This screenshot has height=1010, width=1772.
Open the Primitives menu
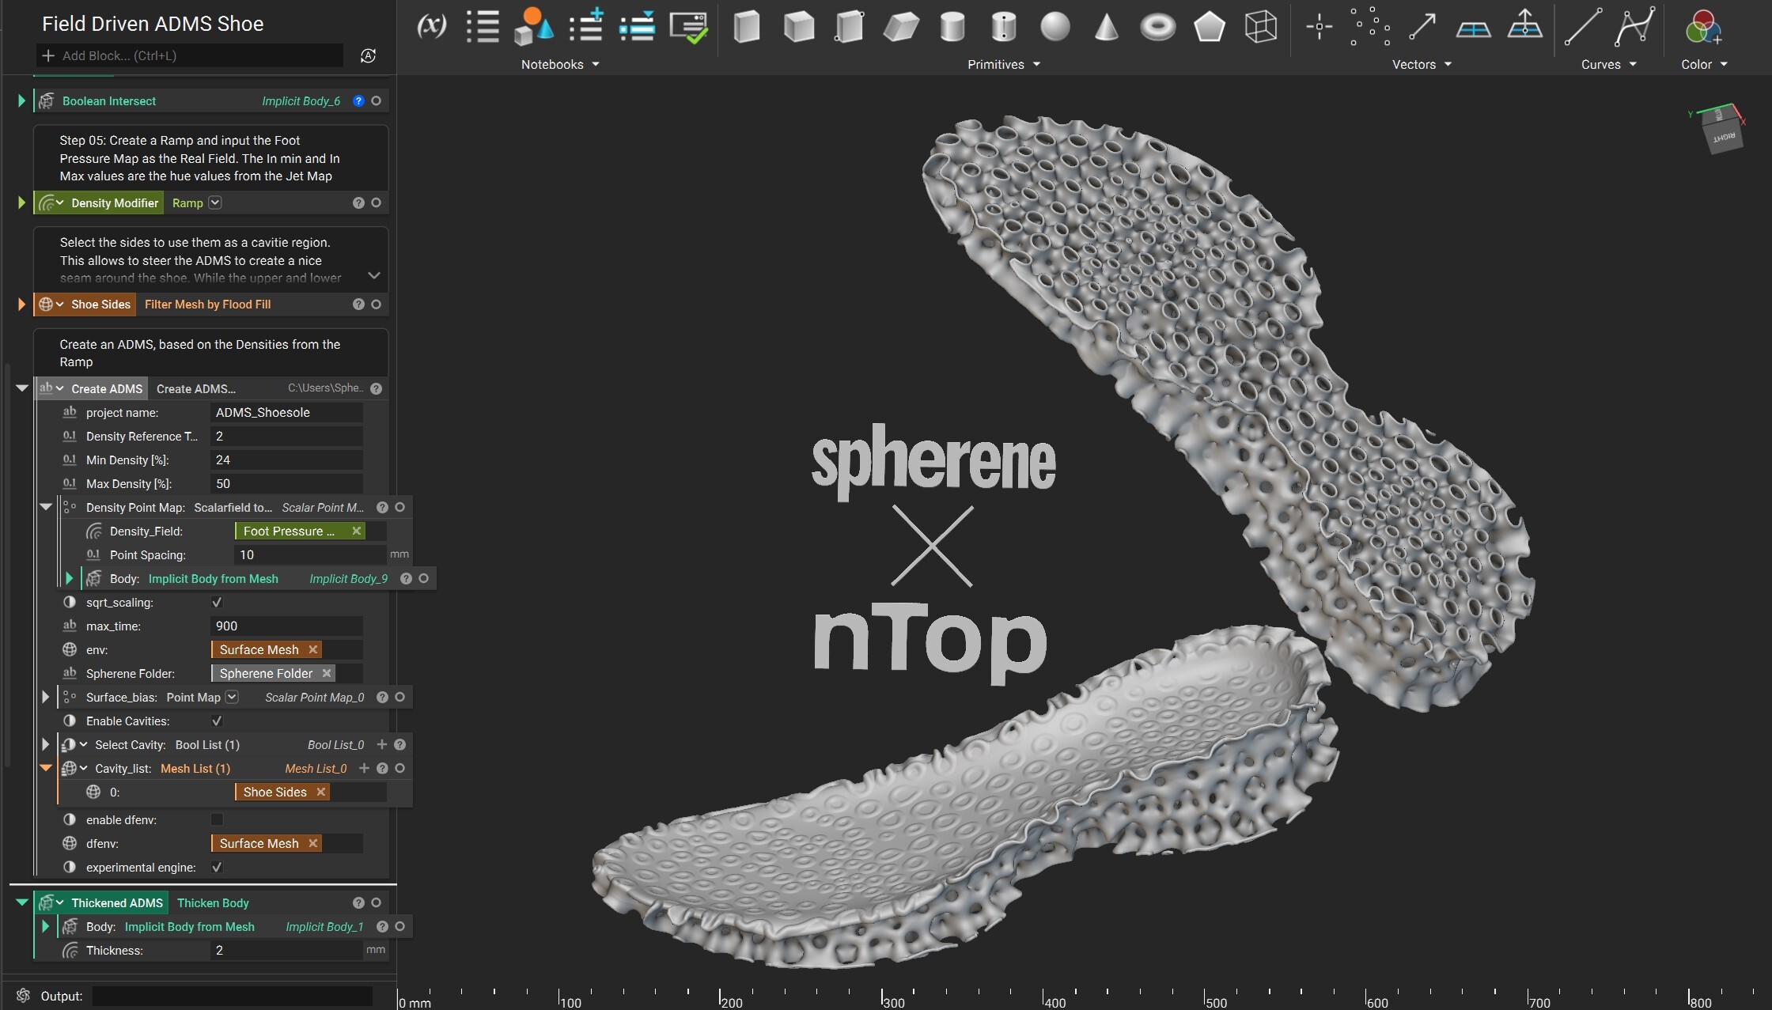click(x=1003, y=64)
